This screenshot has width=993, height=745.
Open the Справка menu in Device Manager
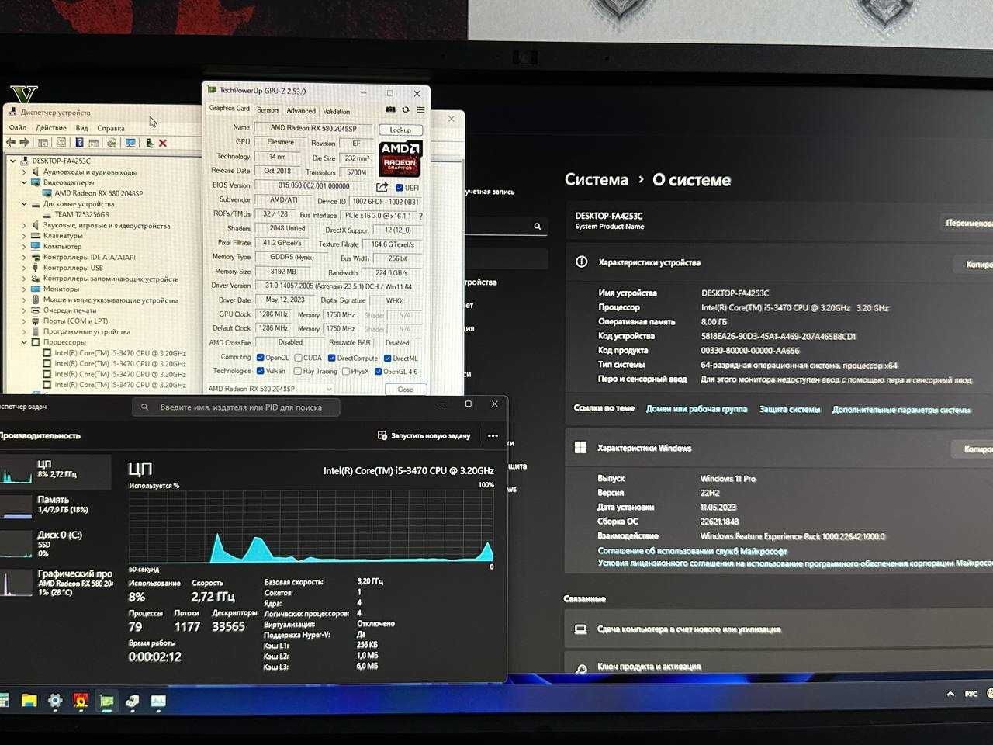111,128
